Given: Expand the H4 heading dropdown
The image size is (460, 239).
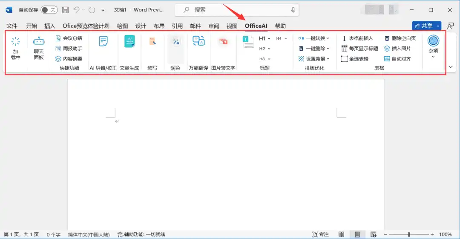Looking at the screenshot, I should pyautogui.click(x=282, y=38).
